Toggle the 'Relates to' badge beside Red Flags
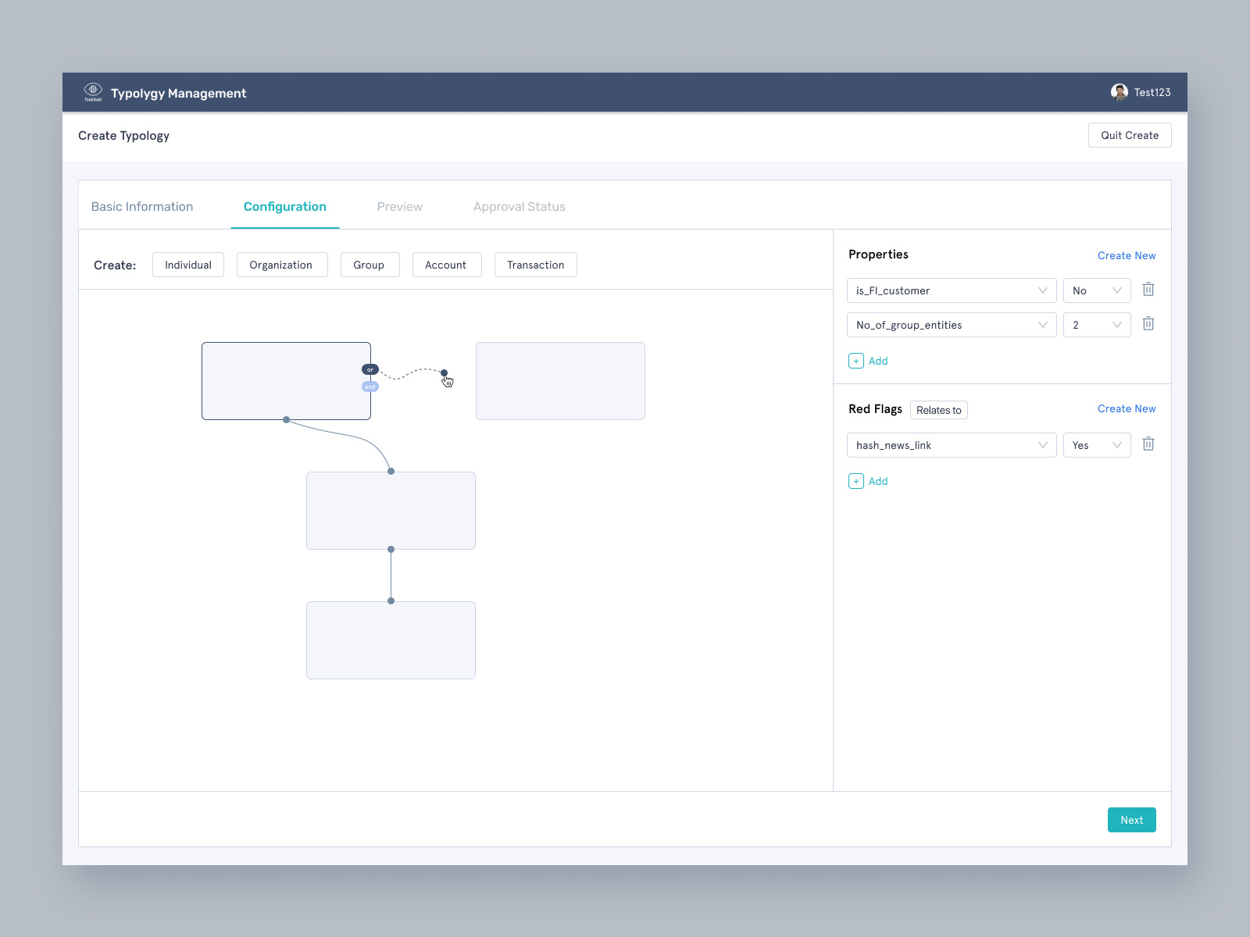This screenshot has width=1250, height=937. tap(938, 409)
